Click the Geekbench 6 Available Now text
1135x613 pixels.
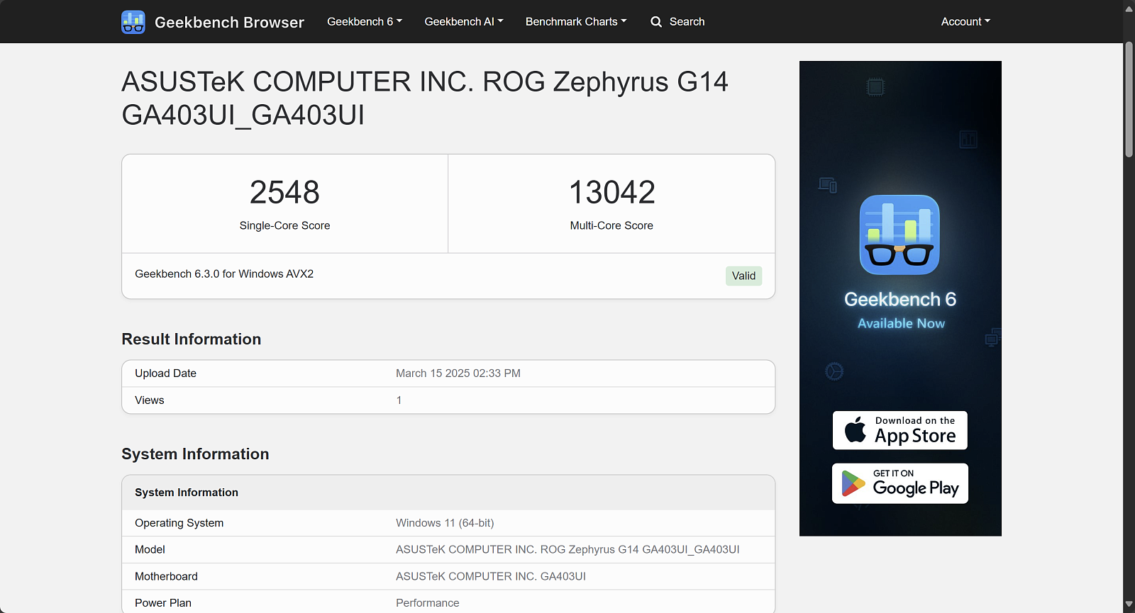tap(900, 310)
